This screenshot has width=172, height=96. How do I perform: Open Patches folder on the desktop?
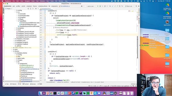click(167, 65)
